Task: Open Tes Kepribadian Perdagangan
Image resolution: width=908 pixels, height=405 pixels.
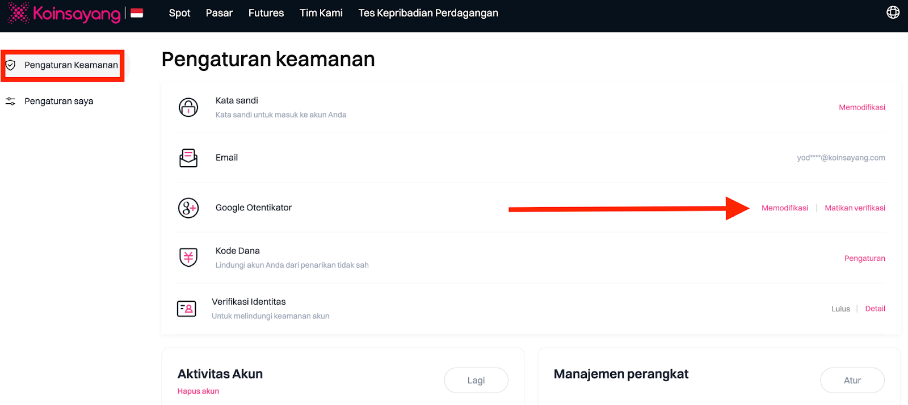Action: click(x=428, y=13)
